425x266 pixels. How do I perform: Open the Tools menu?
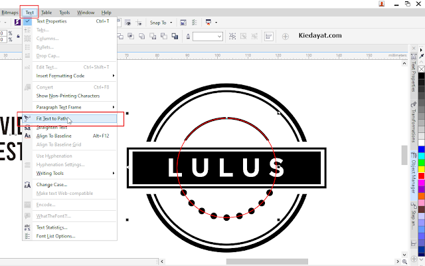click(64, 13)
